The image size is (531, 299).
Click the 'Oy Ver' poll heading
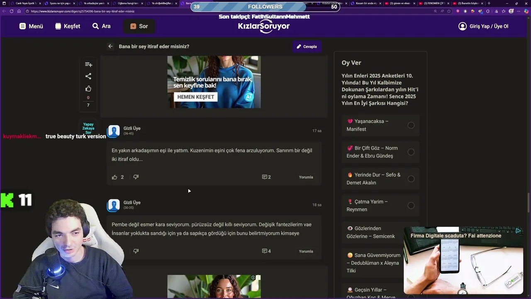coord(351,63)
